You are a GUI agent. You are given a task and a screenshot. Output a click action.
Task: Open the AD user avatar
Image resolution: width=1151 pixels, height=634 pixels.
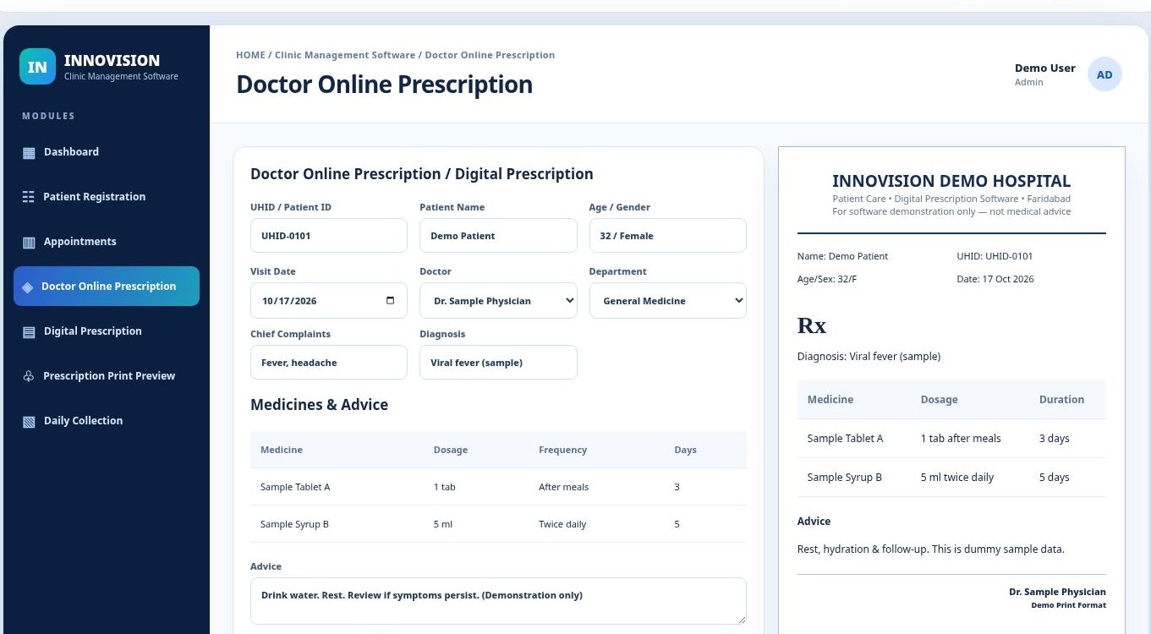tap(1104, 74)
